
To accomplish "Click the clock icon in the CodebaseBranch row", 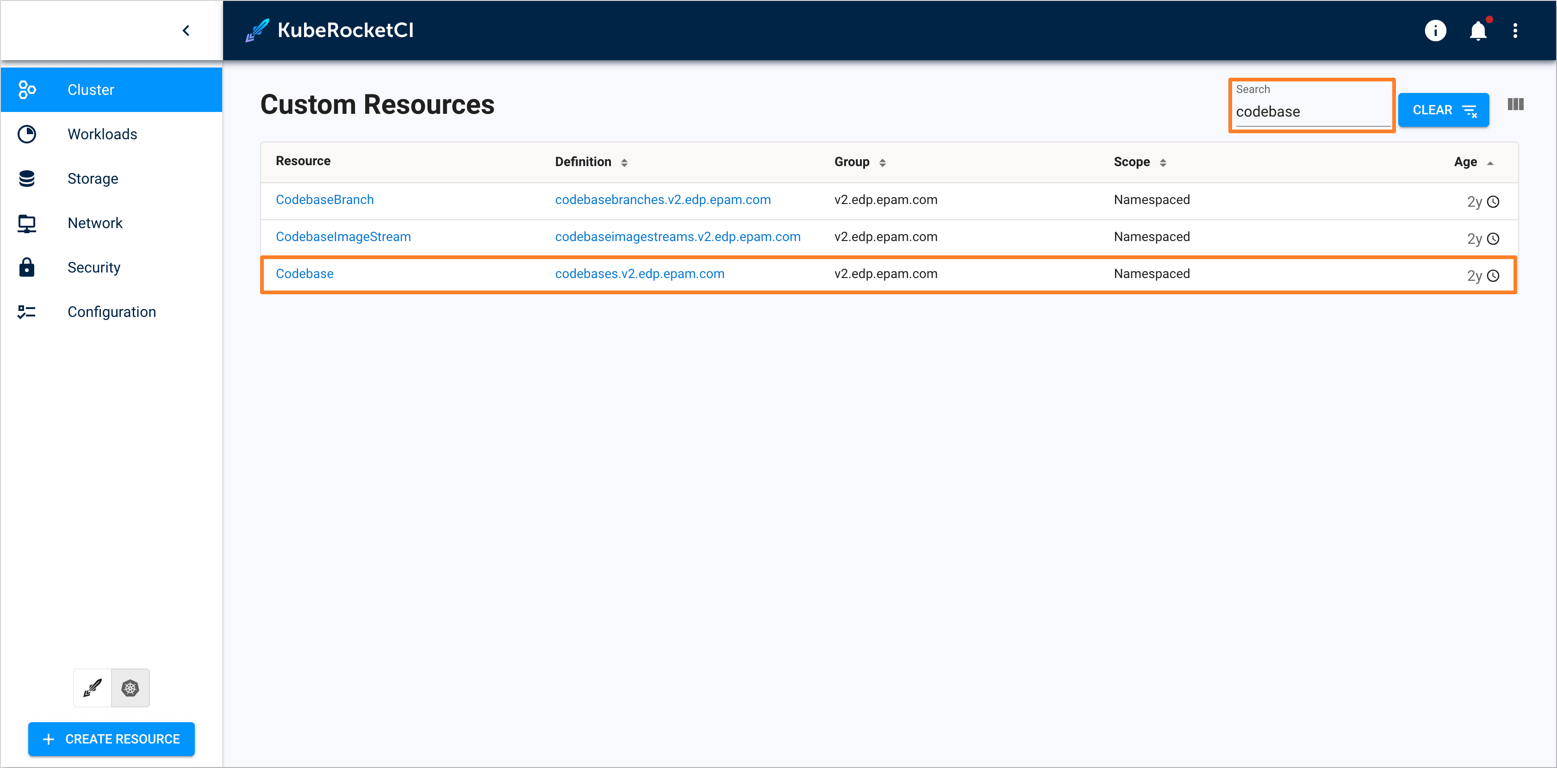I will (x=1493, y=202).
